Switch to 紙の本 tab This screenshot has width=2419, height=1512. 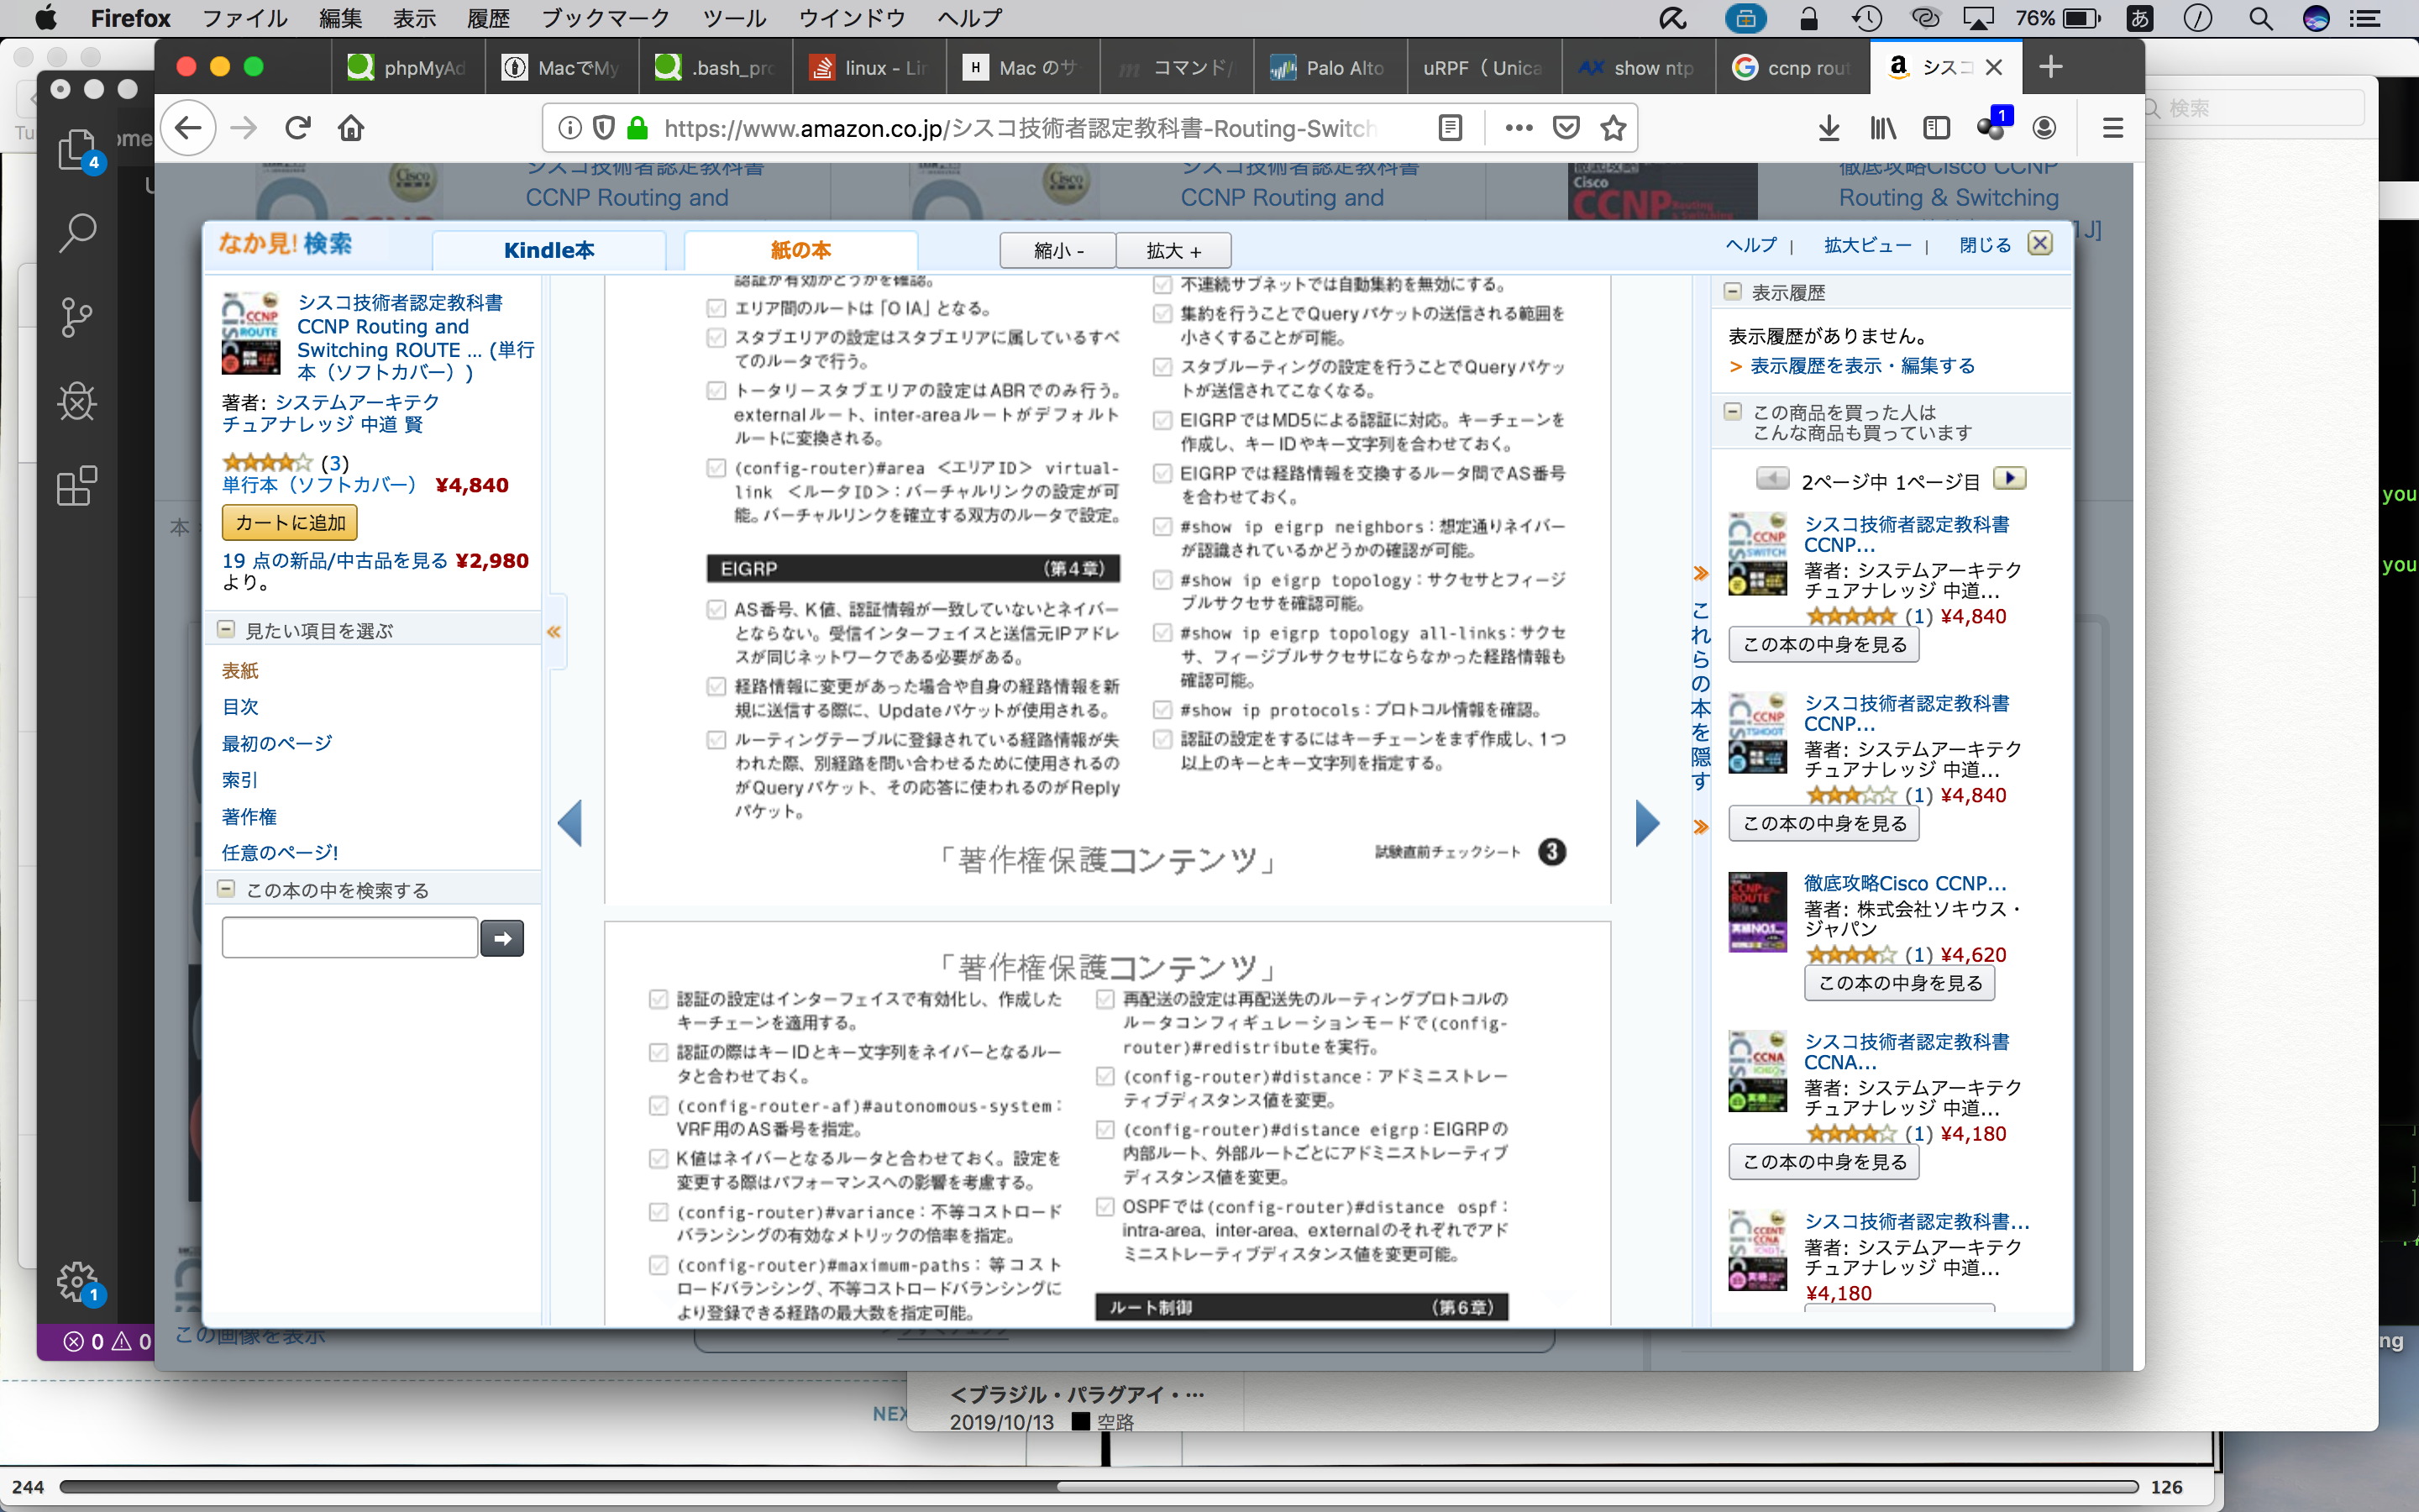click(800, 250)
